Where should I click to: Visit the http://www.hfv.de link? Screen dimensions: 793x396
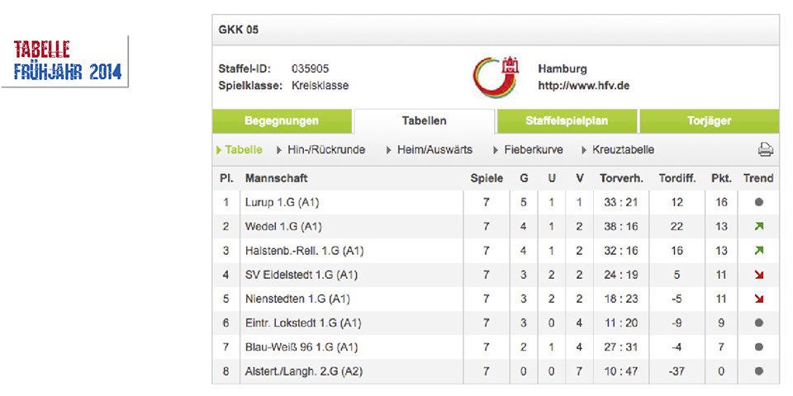tap(583, 86)
